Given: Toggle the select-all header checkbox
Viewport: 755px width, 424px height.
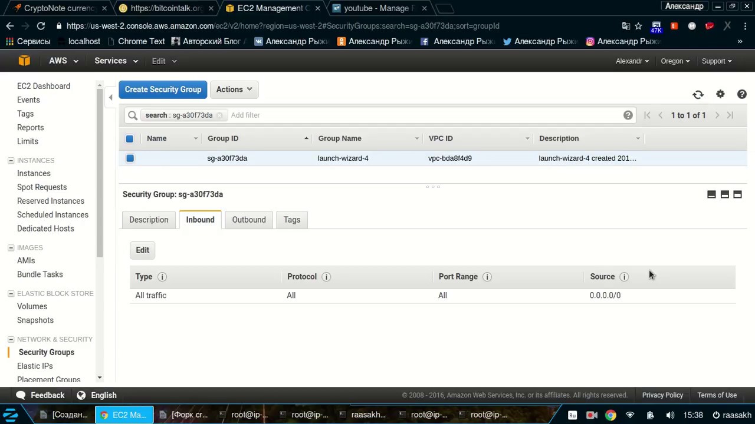Looking at the screenshot, I should pos(130,138).
